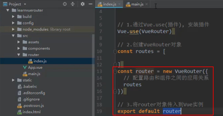Place cursor on Vue.use(VueRouter) line
The height and width of the screenshot is (116, 223).
tap(145, 32)
